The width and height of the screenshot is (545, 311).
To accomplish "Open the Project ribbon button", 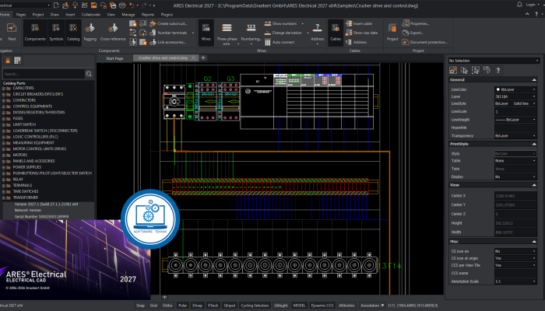I will click(392, 33).
